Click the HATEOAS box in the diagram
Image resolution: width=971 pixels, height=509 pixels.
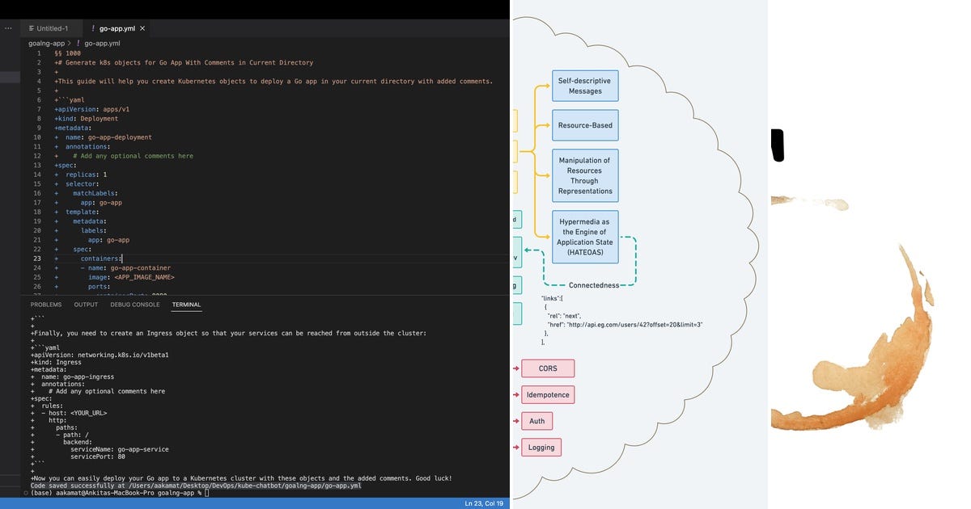pos(584,237)
